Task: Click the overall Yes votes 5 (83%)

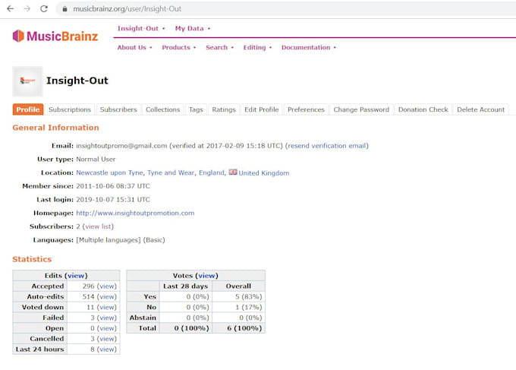Action: pyautogui.click(x=248, y=296)
